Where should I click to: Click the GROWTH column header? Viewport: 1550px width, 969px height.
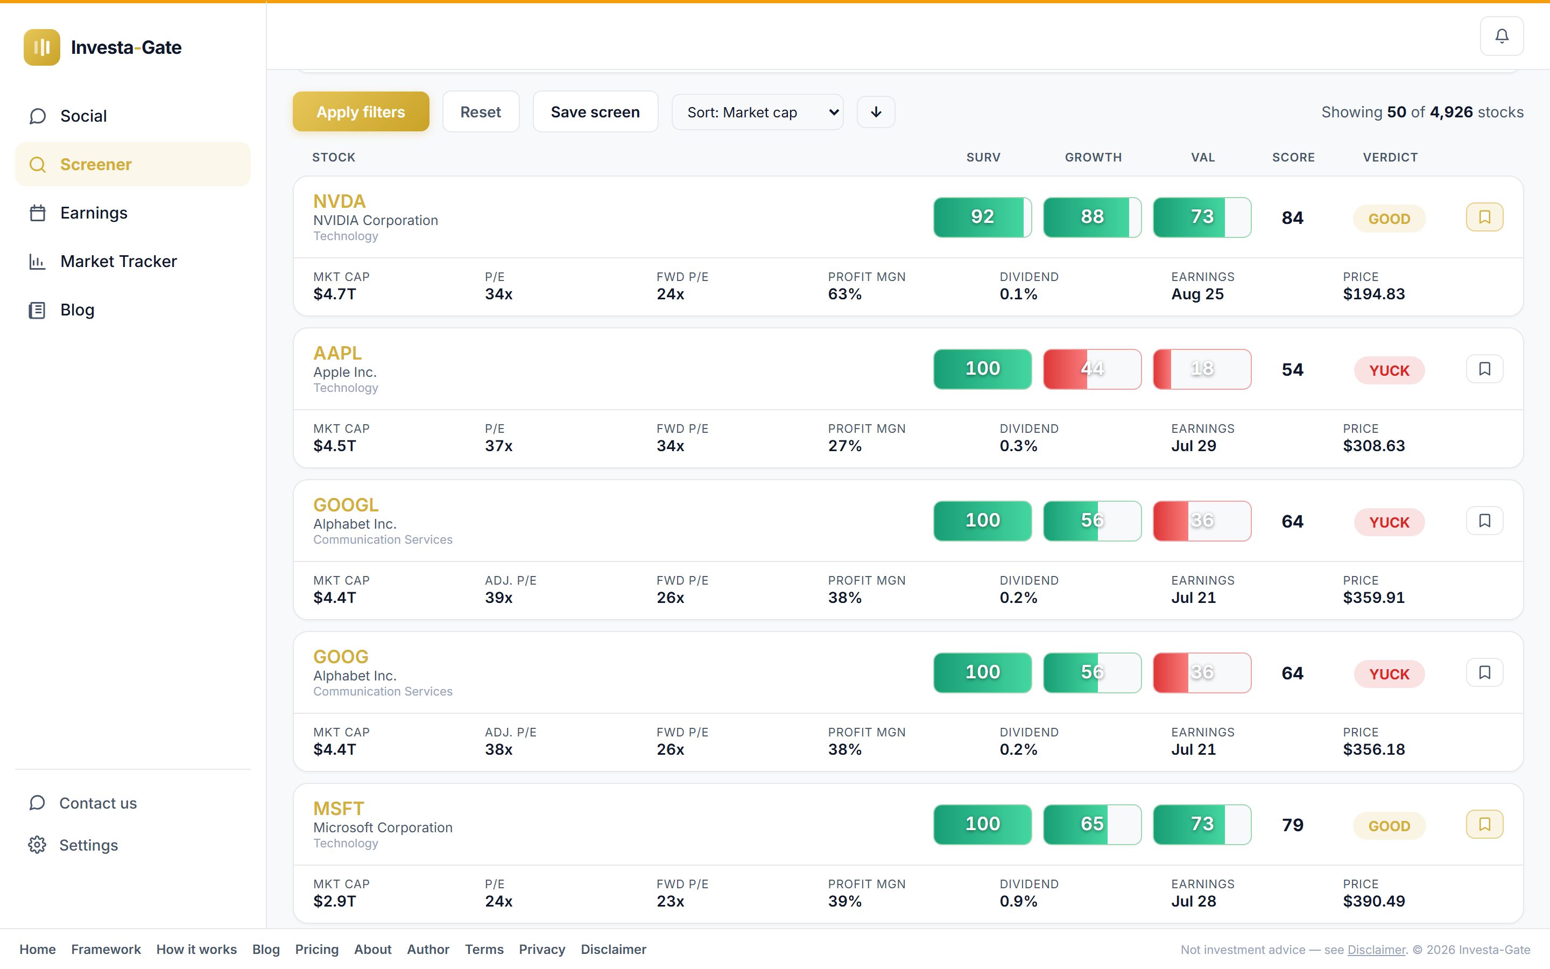1093,157
